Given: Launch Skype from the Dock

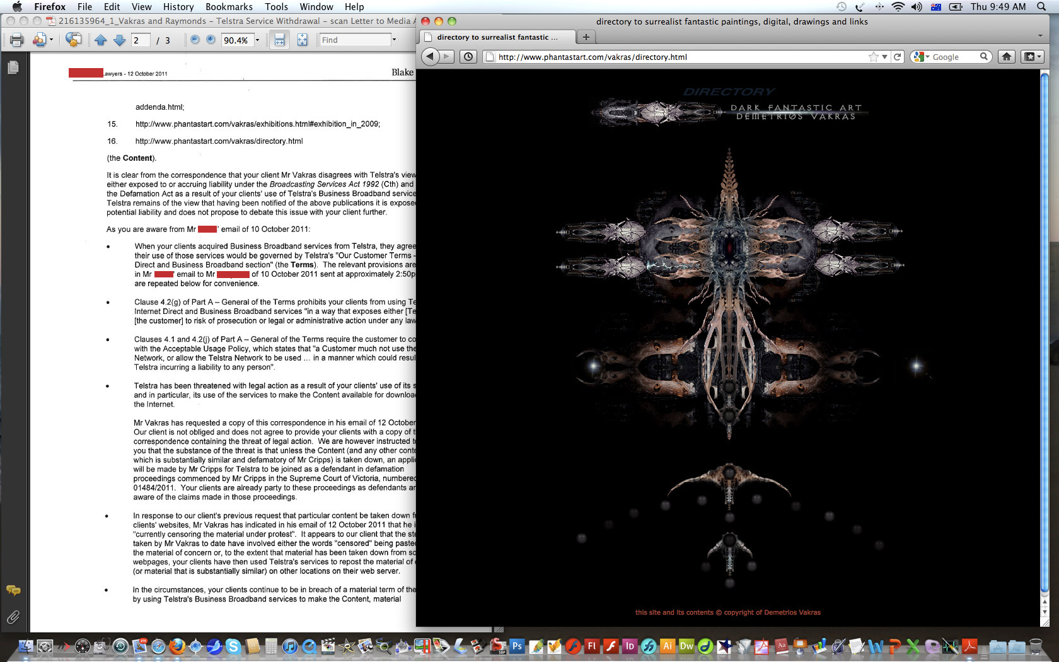Looking at the screenshot, I should (x=233, y=646).
